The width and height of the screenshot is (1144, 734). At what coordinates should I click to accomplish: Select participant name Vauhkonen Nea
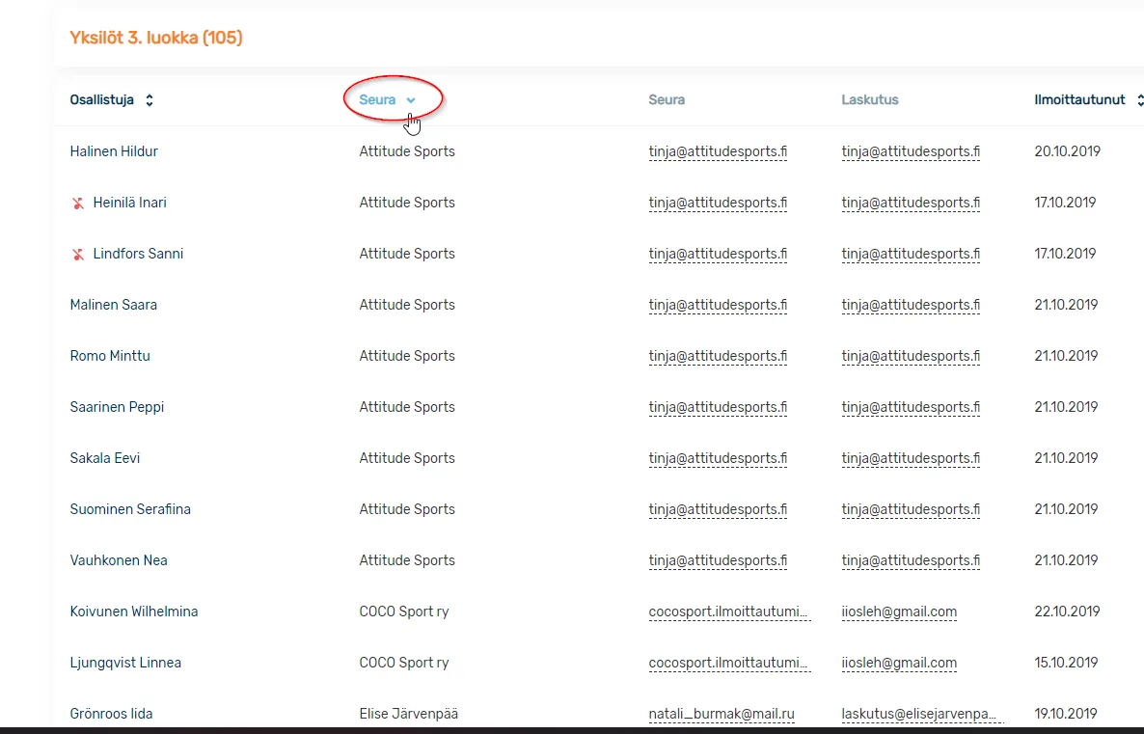point(119,560)
